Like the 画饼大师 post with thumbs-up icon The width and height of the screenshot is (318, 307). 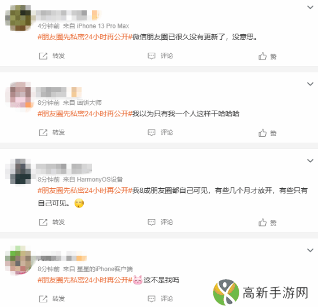(262, 133)
